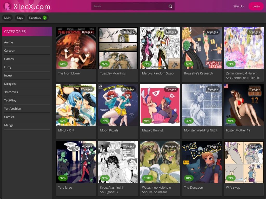Click the magnifier search icon
Screen dimensions: 266x199
[x=170, y=6]
